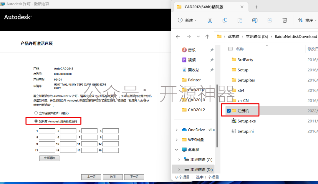Sort files by the 名称 column header
Screen dimensions: 318x184
coord(240,49)
